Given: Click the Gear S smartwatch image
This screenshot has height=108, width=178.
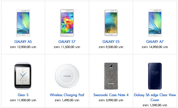Looking at the screenshot, I should click(x=23, y=76).
